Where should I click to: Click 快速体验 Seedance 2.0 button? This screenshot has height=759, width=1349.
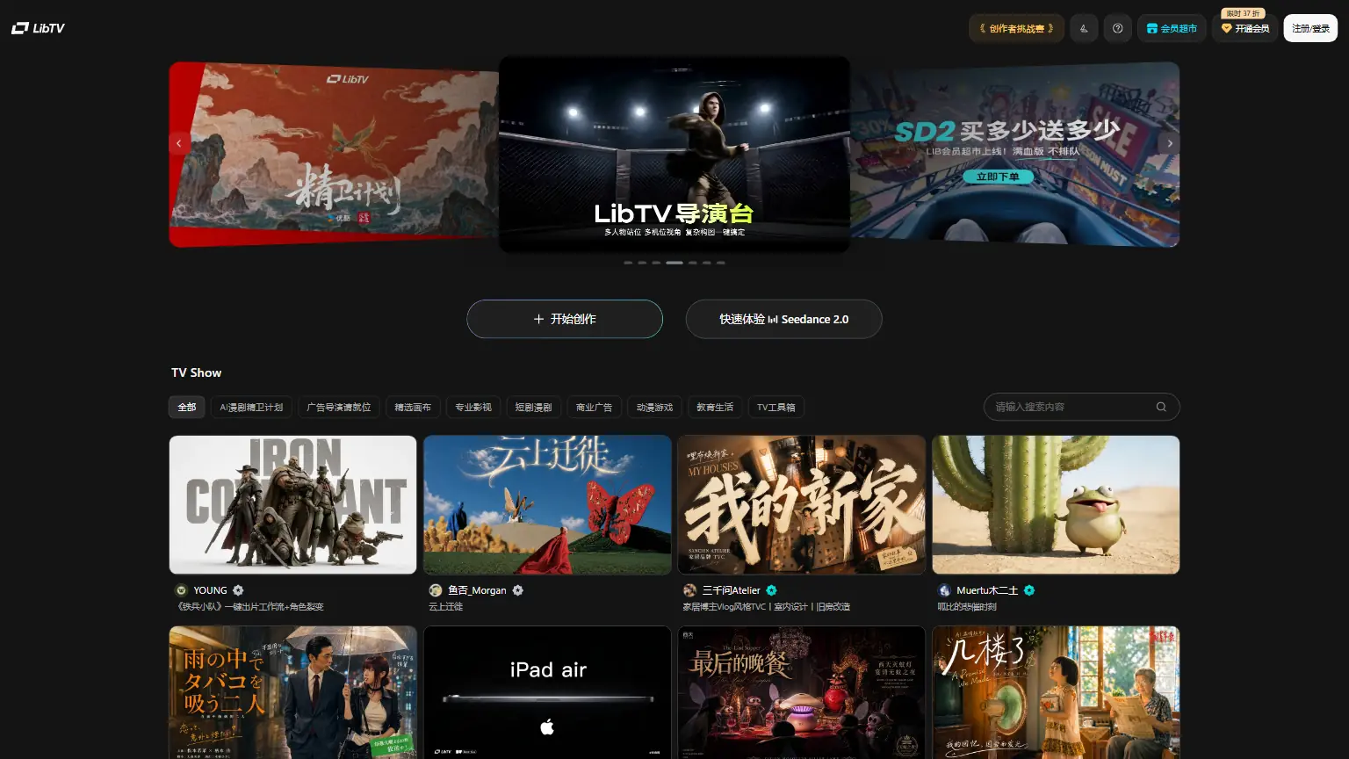pyautogui.click(x=783, y=319)
